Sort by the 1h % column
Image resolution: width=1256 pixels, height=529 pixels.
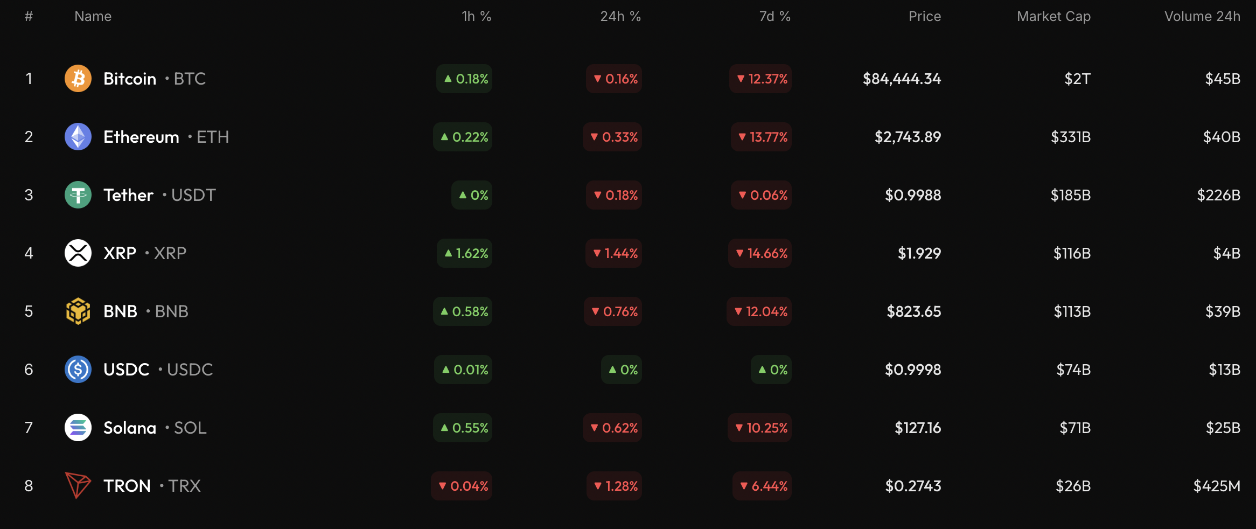[x=476, y=16]
